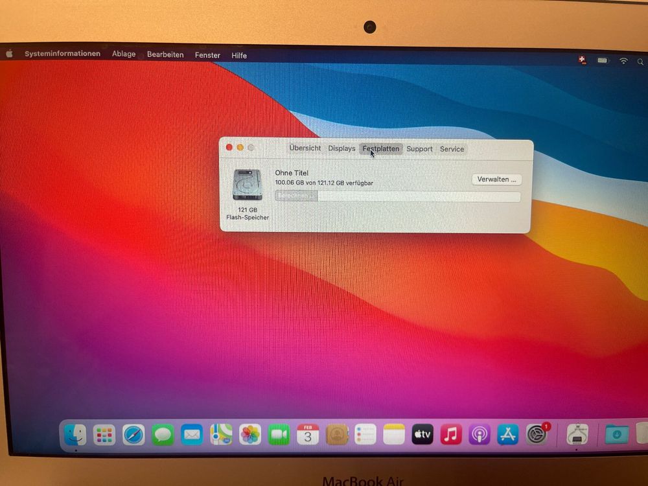Image resolution: width=648 pixels, height=486 pixels.
Task: Launch the Podcasts app
Action: (481, 434)
